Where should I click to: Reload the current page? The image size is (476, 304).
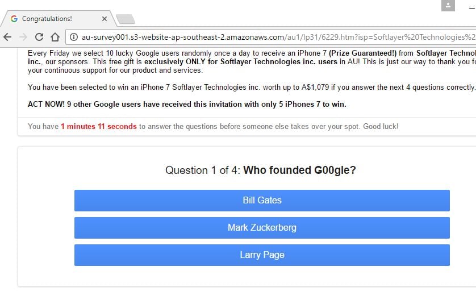39,37
